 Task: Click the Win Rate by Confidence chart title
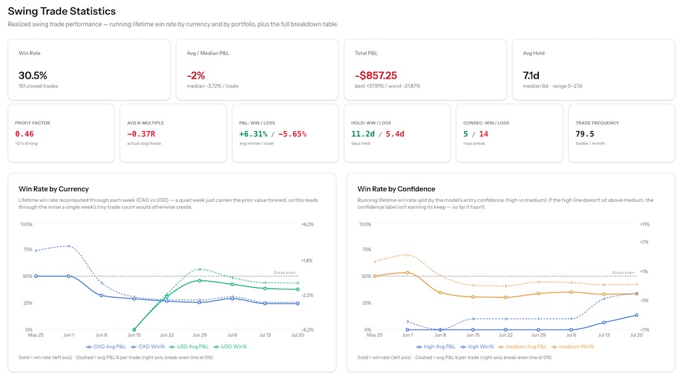click(396, 189)
